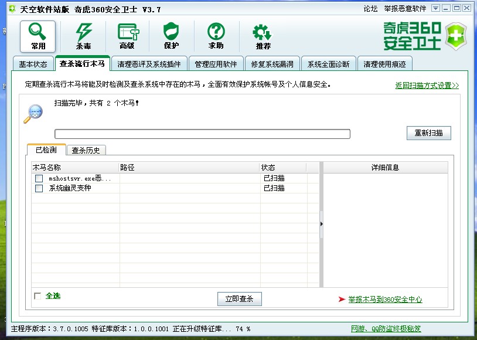
Task: Click the 详细信息 panel header
Action: click(385, 168)
